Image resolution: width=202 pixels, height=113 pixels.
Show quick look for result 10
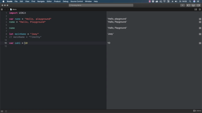pos(200,43)
